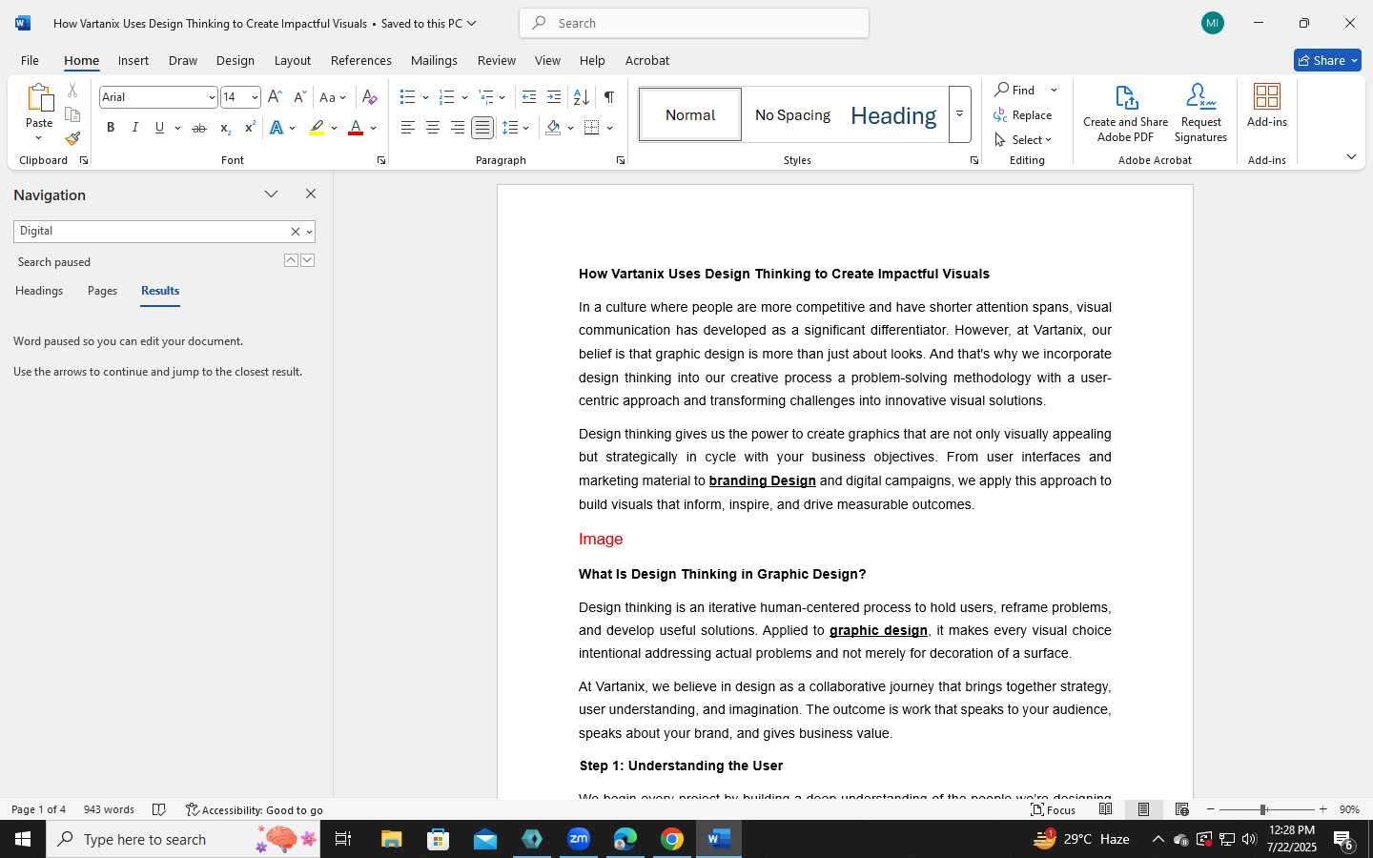Shrink font size with the decrease icon

(299, 97)
